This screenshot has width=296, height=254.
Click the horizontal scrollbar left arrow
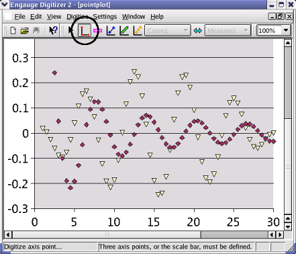(8, 235)
